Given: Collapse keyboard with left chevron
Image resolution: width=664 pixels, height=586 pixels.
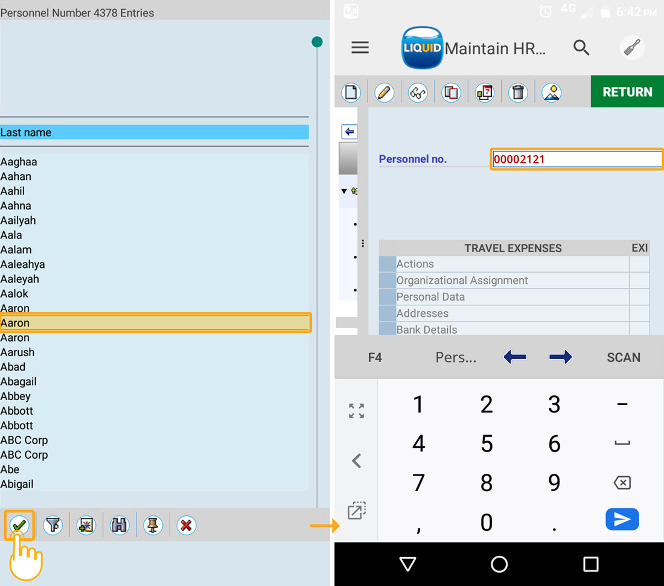Looking at the screenshot, I should [x=356, y=461].
